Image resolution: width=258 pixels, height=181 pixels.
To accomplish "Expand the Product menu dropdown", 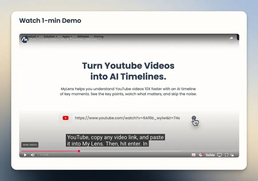I will [32, 36].
